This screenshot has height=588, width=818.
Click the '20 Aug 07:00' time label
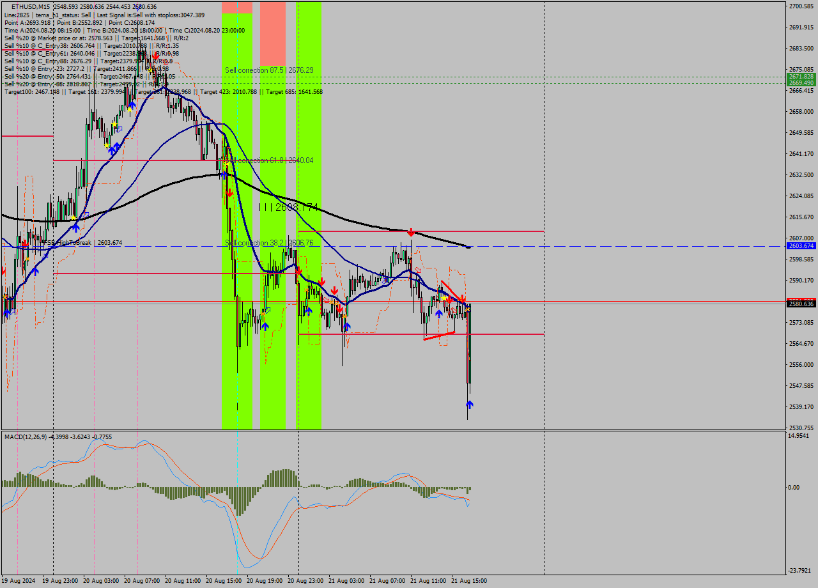coord(142,581)
